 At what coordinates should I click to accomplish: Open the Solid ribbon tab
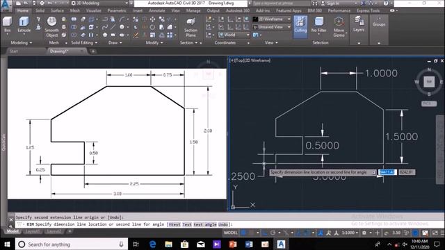pyautogui.click(x=40, y=10)
